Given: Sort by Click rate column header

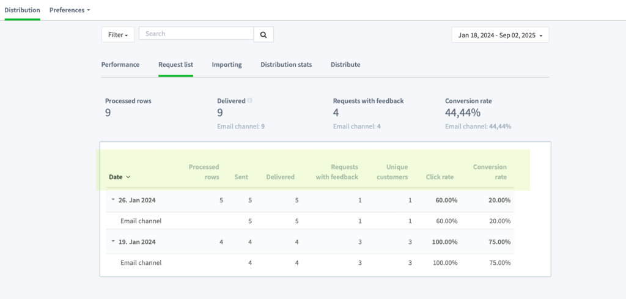Looking at the screenshot, I should 440,177.
